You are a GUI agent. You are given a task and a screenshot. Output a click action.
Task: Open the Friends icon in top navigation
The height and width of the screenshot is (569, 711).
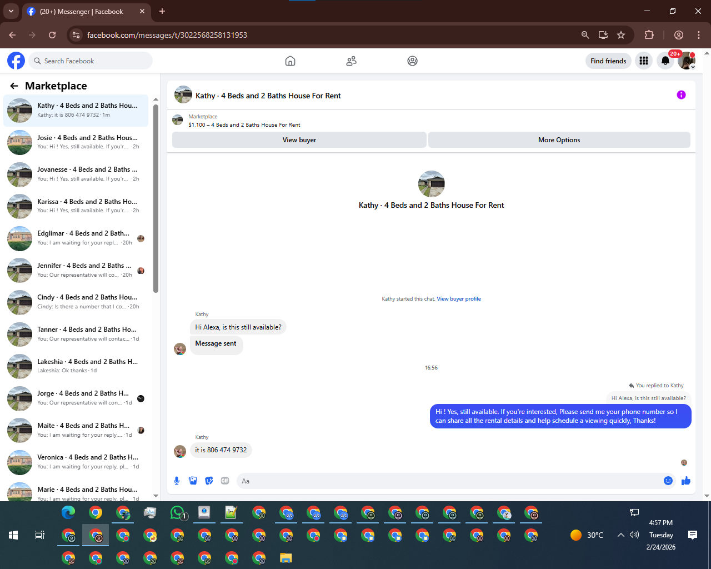[351, 61]
